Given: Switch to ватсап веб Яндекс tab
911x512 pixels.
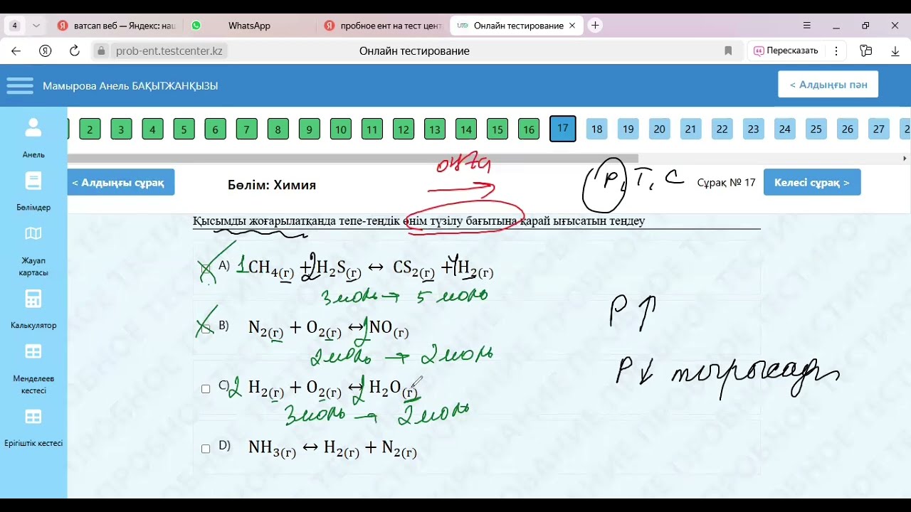Looking at the screenshot, I should pyautogui.click(x=117, y=25).
